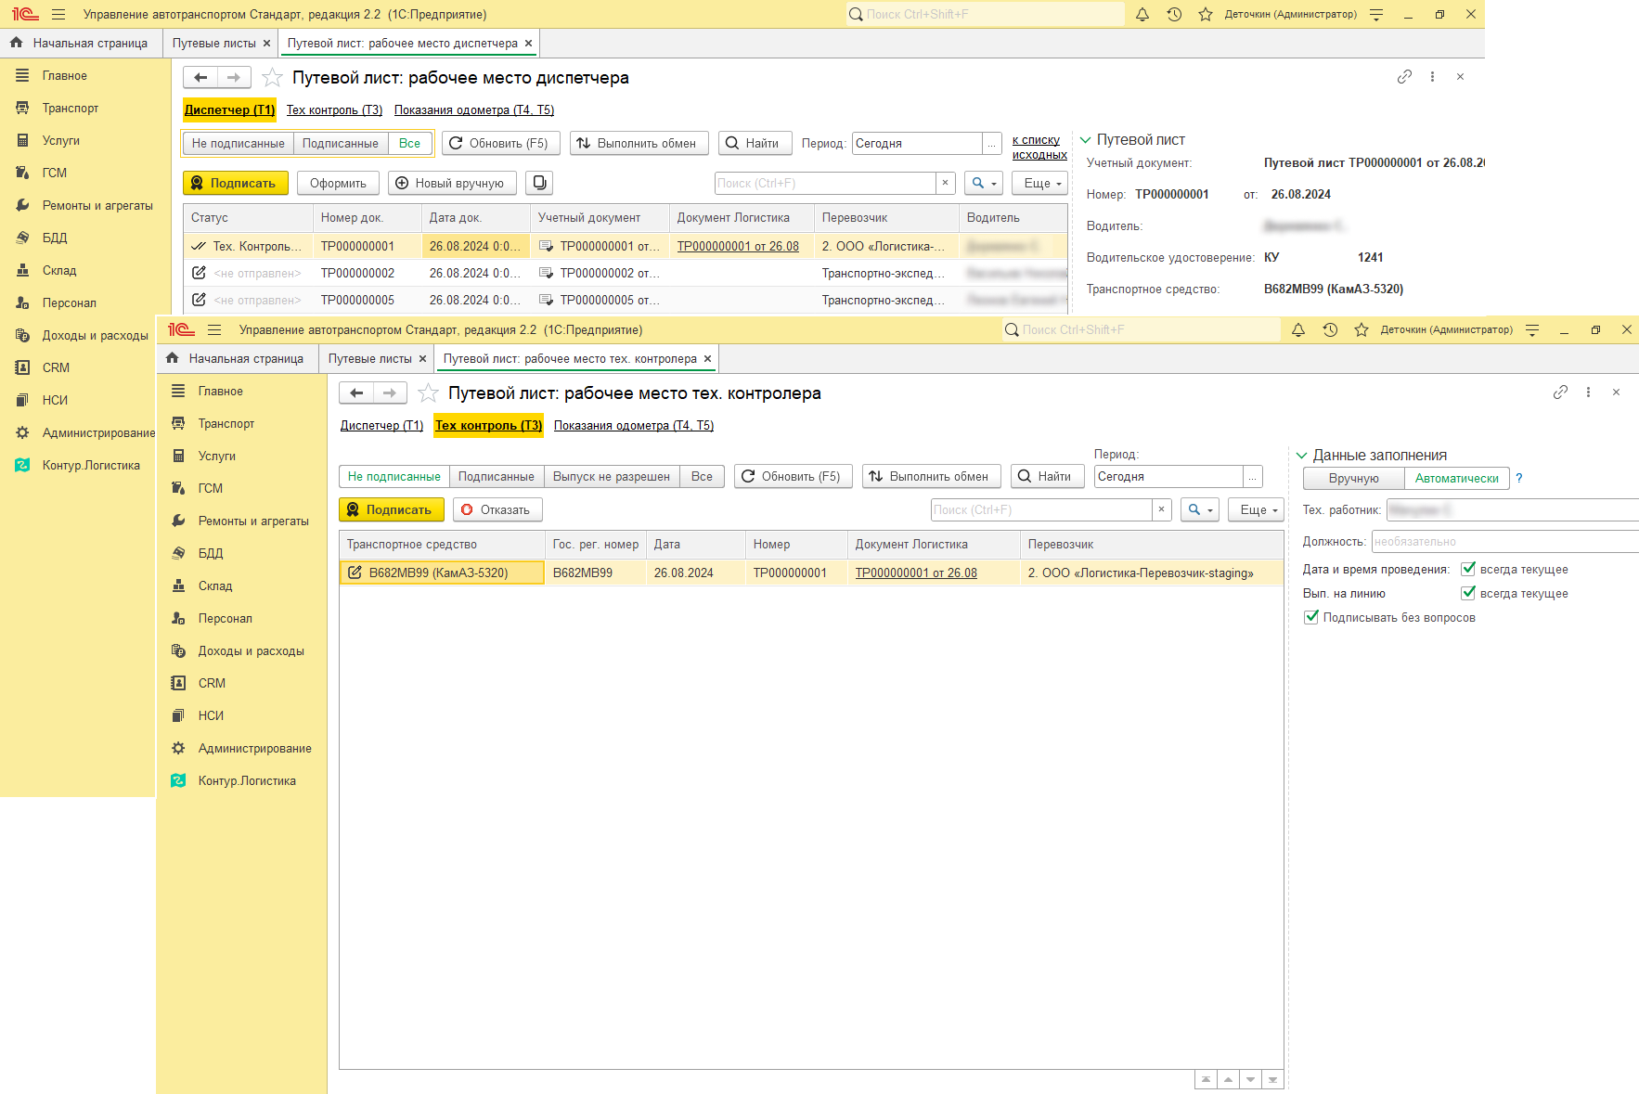
Task: Open history icon in tech controller window
Action: pyautogui.click(x=1330, y=330)
